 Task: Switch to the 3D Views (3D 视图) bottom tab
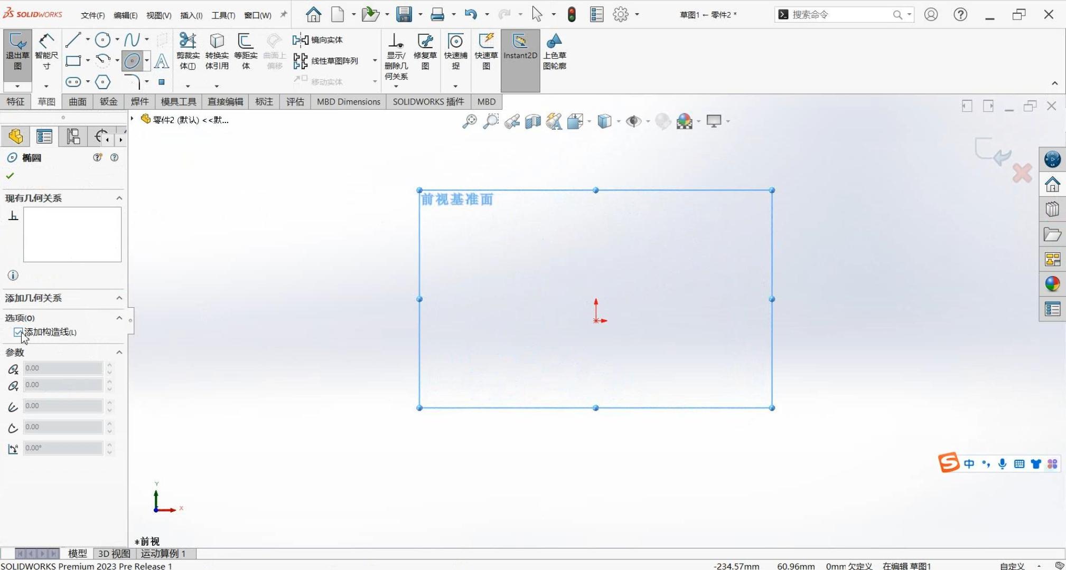pos(114,553)
